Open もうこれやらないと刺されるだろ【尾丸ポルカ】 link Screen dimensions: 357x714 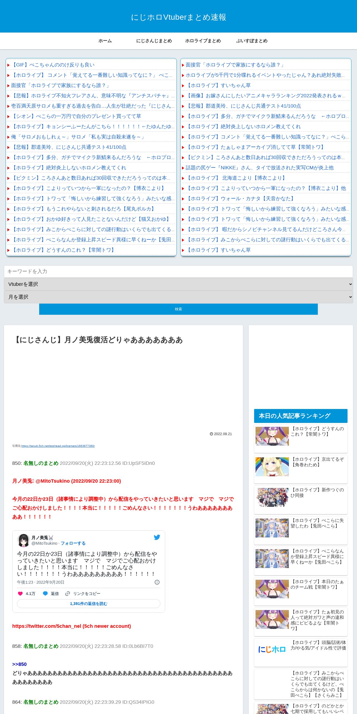pos(83,209)
